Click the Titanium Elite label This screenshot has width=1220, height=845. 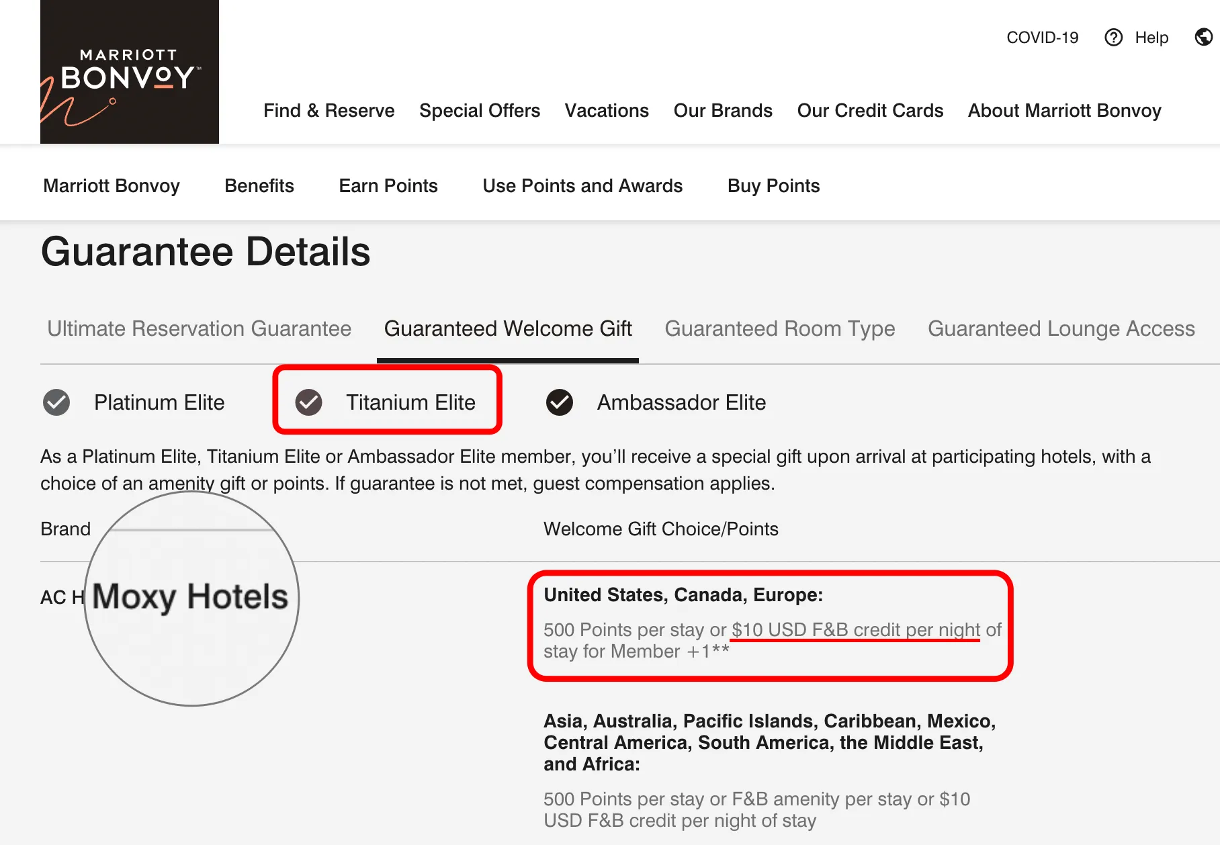(410, 402)
